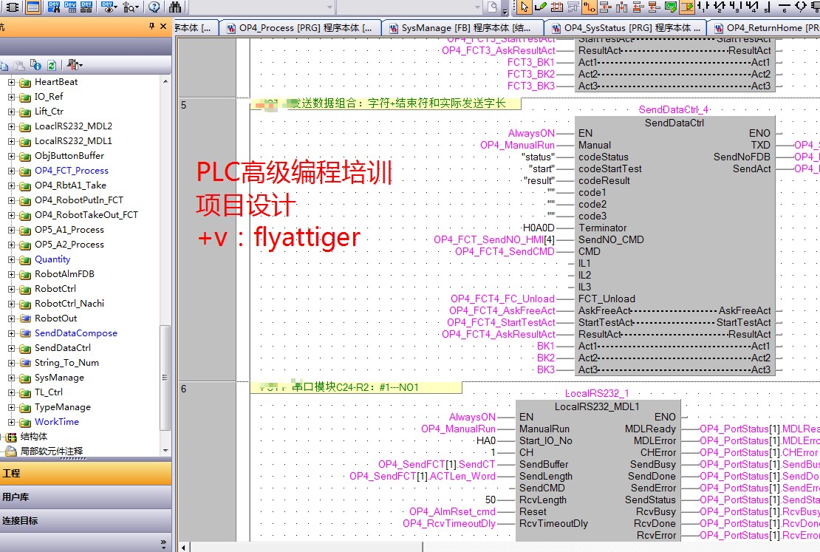Select the coil tool numbered 7

pos(800,7)
